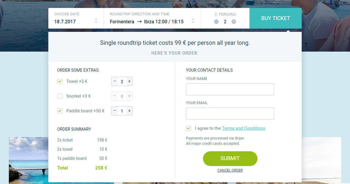Reduce towel quantity by one
This screenshot has height=184, width=350.
pyautogui.click(x=115, y=82)
